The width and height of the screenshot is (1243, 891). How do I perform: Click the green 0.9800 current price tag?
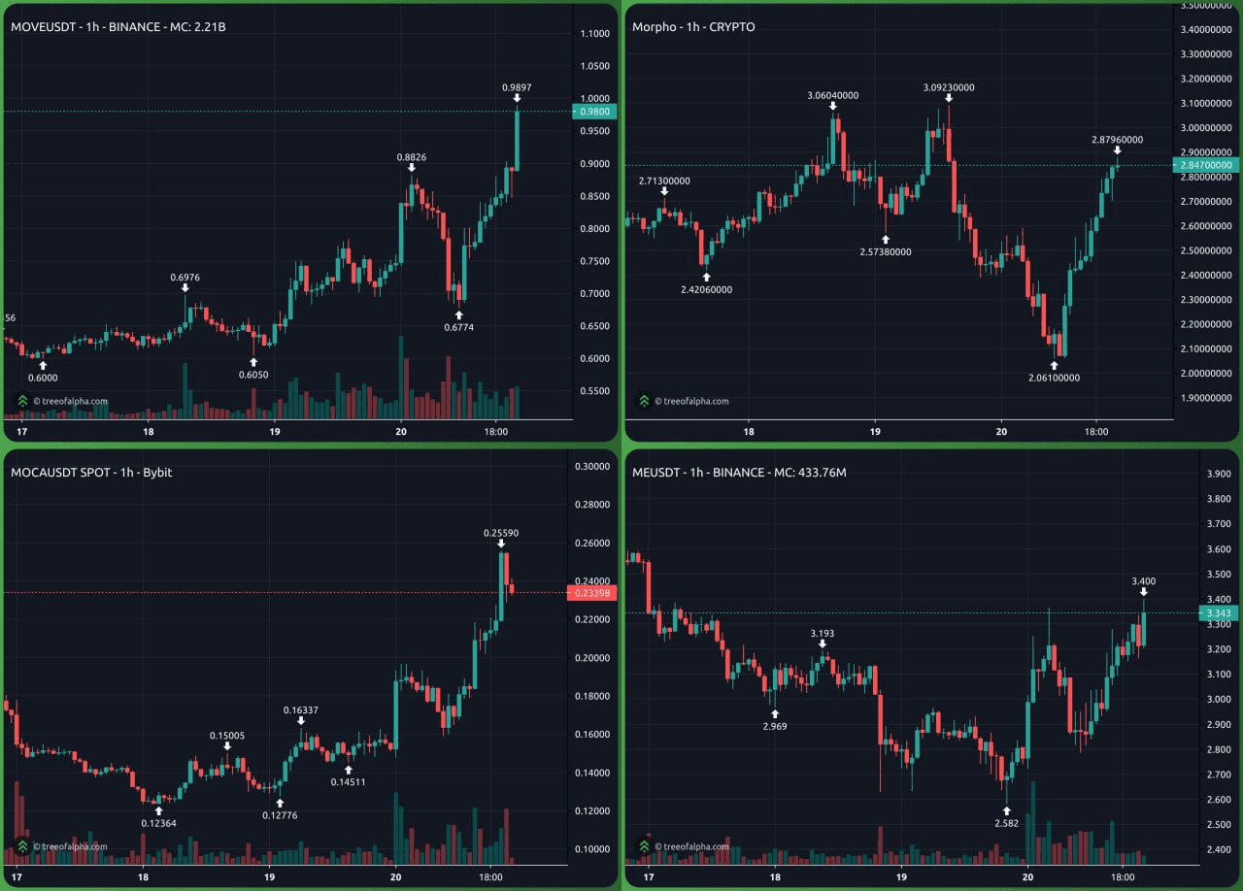tap(593, 112)
